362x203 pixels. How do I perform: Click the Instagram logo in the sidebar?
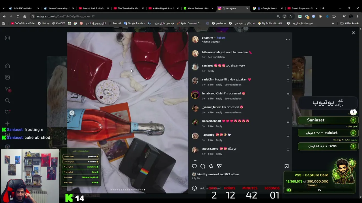click(x=7, y=38)
